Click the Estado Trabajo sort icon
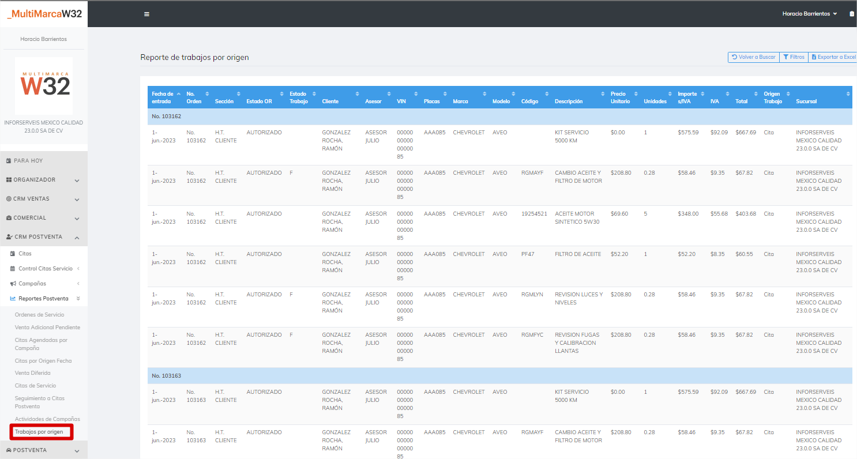 (x=314, y=94)
